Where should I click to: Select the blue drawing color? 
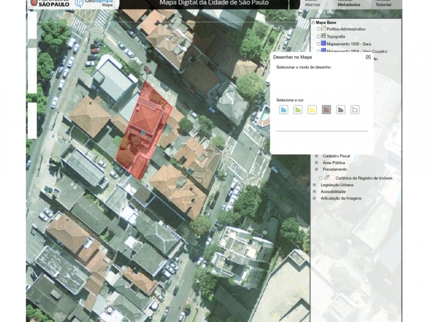284,110
